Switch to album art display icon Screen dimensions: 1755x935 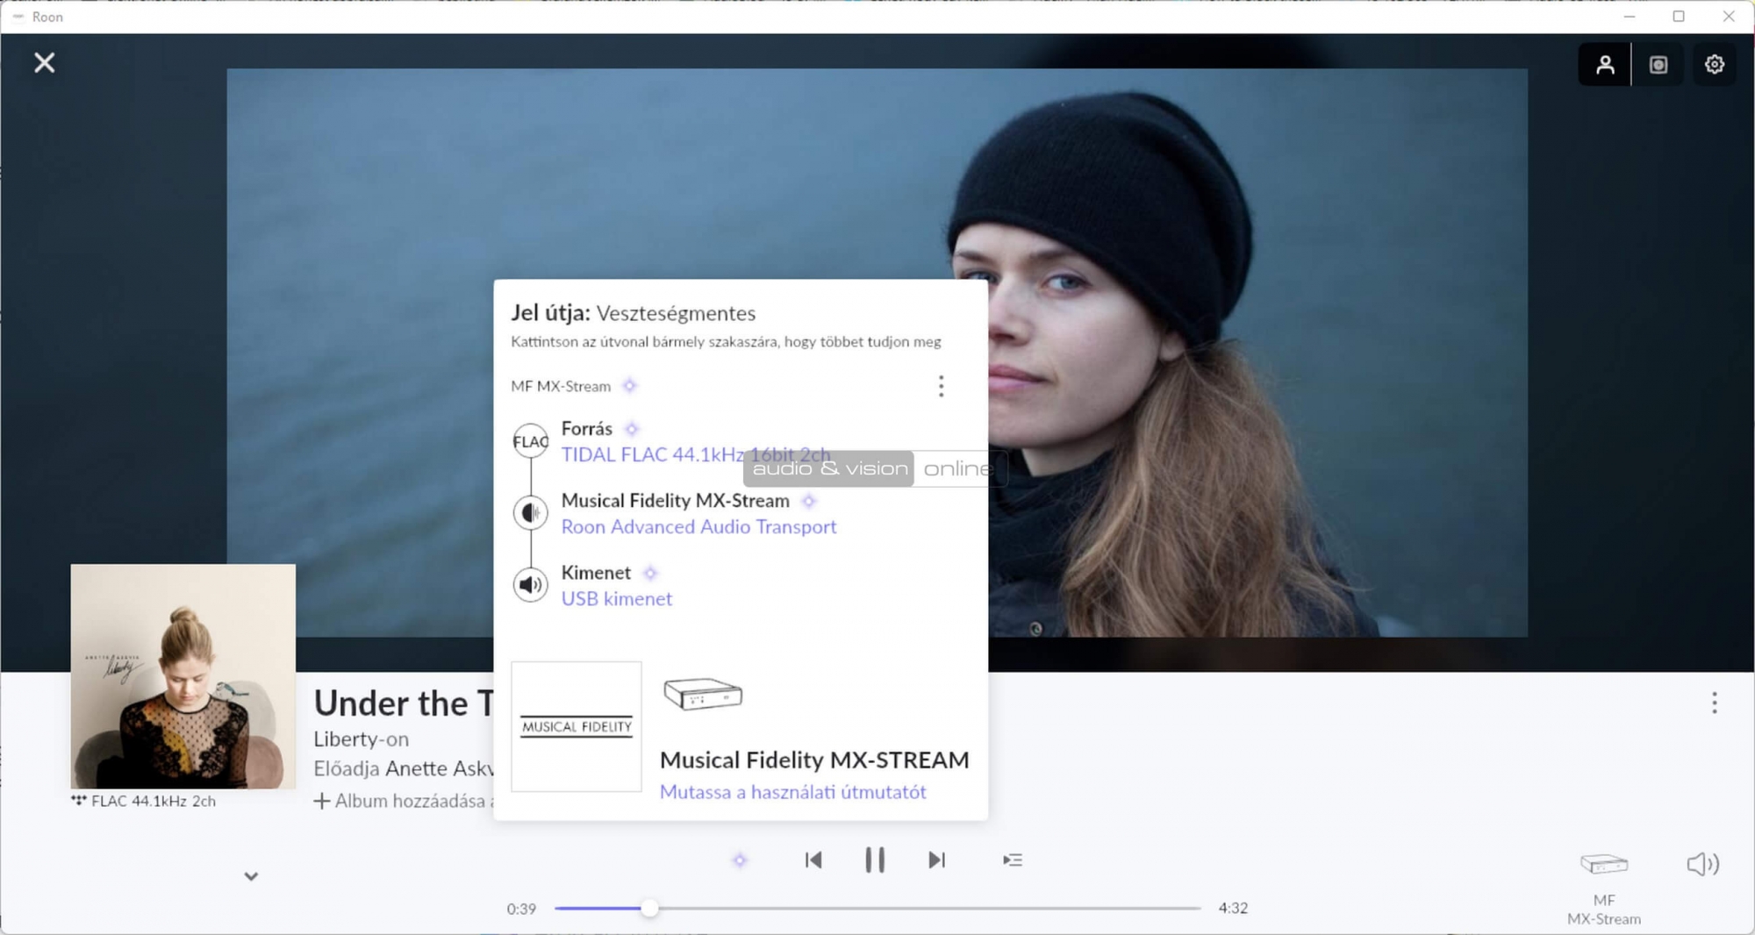click(x=1658, y=65)
